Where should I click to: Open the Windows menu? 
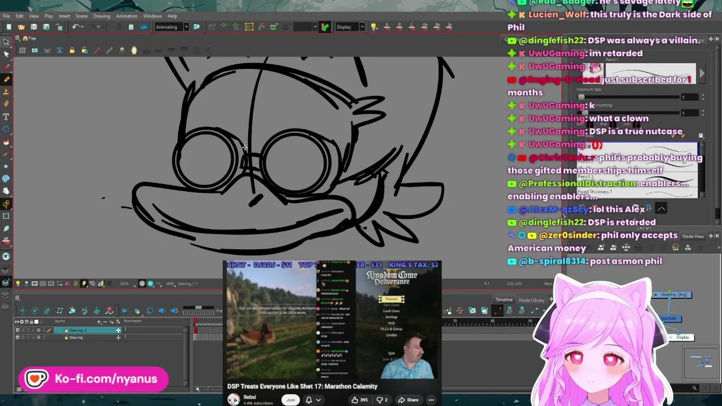point(152,16)
